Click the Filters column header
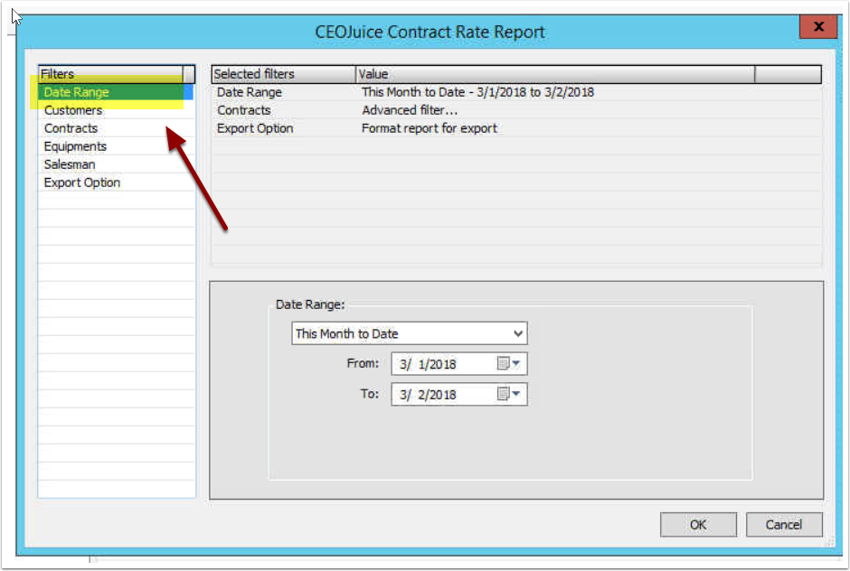Screen dimensions: 850x571 tap(110, 74)
